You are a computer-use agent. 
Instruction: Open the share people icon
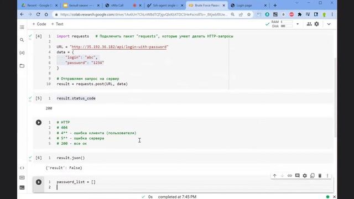pos(309,24)
